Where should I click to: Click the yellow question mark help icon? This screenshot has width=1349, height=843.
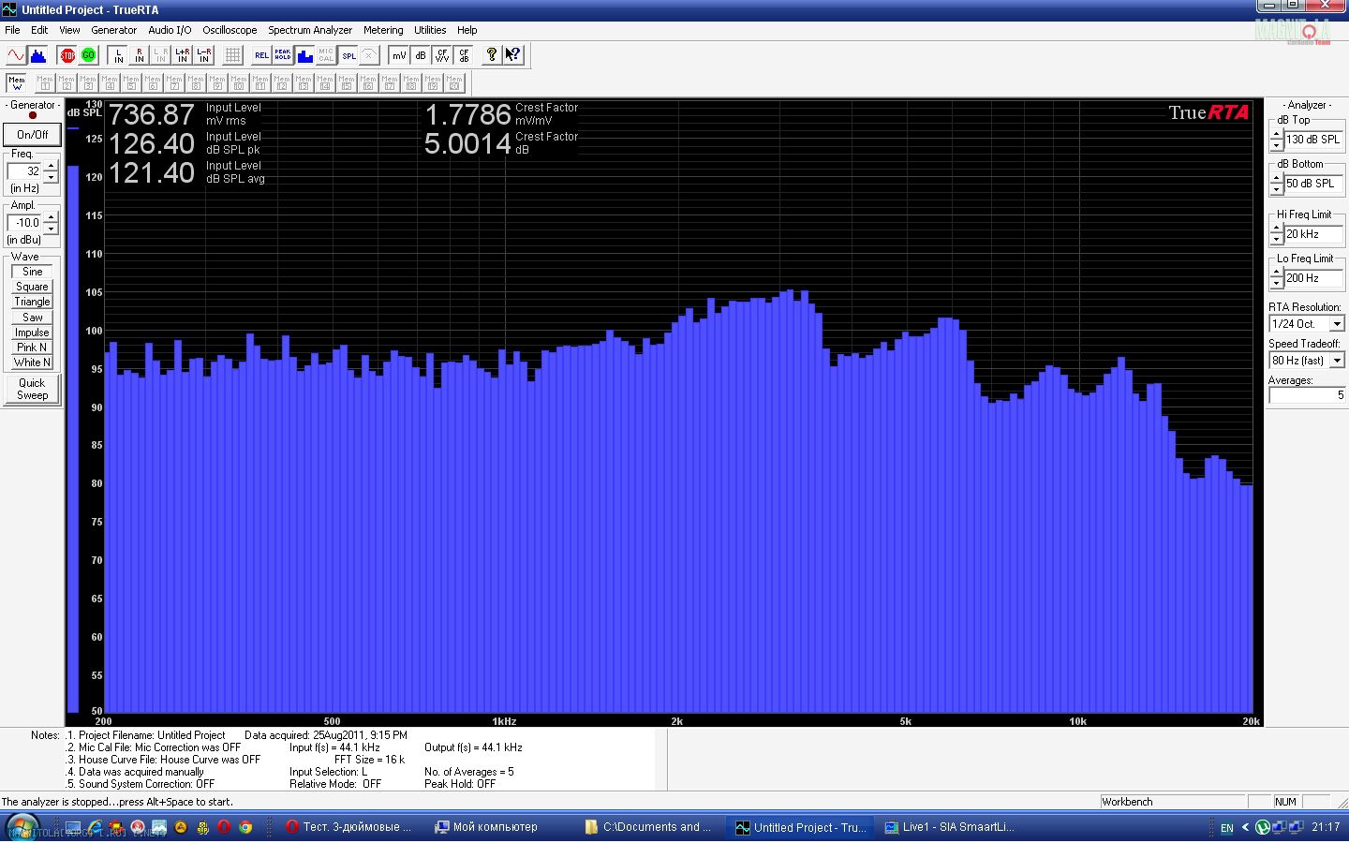(x=491, y=56)
